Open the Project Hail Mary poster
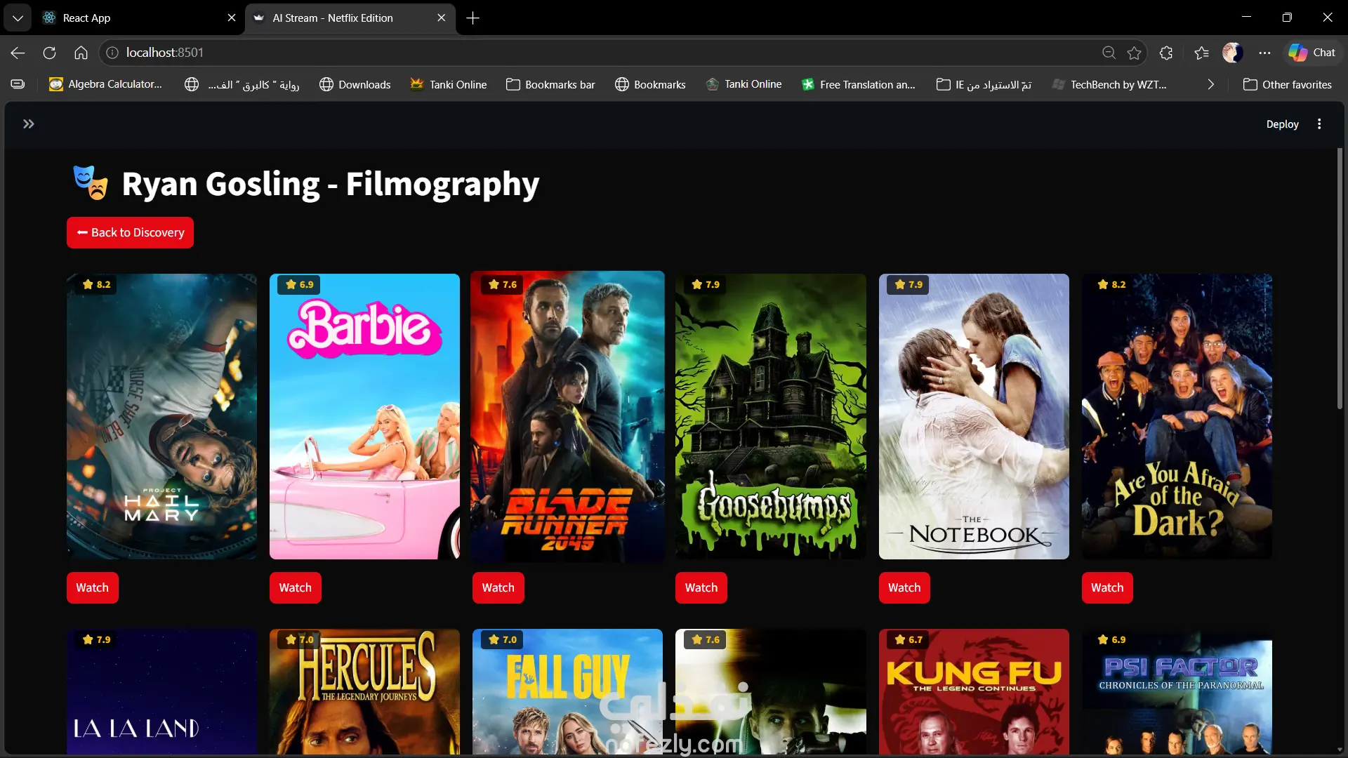1348x758 pixels. pos(161,416)
